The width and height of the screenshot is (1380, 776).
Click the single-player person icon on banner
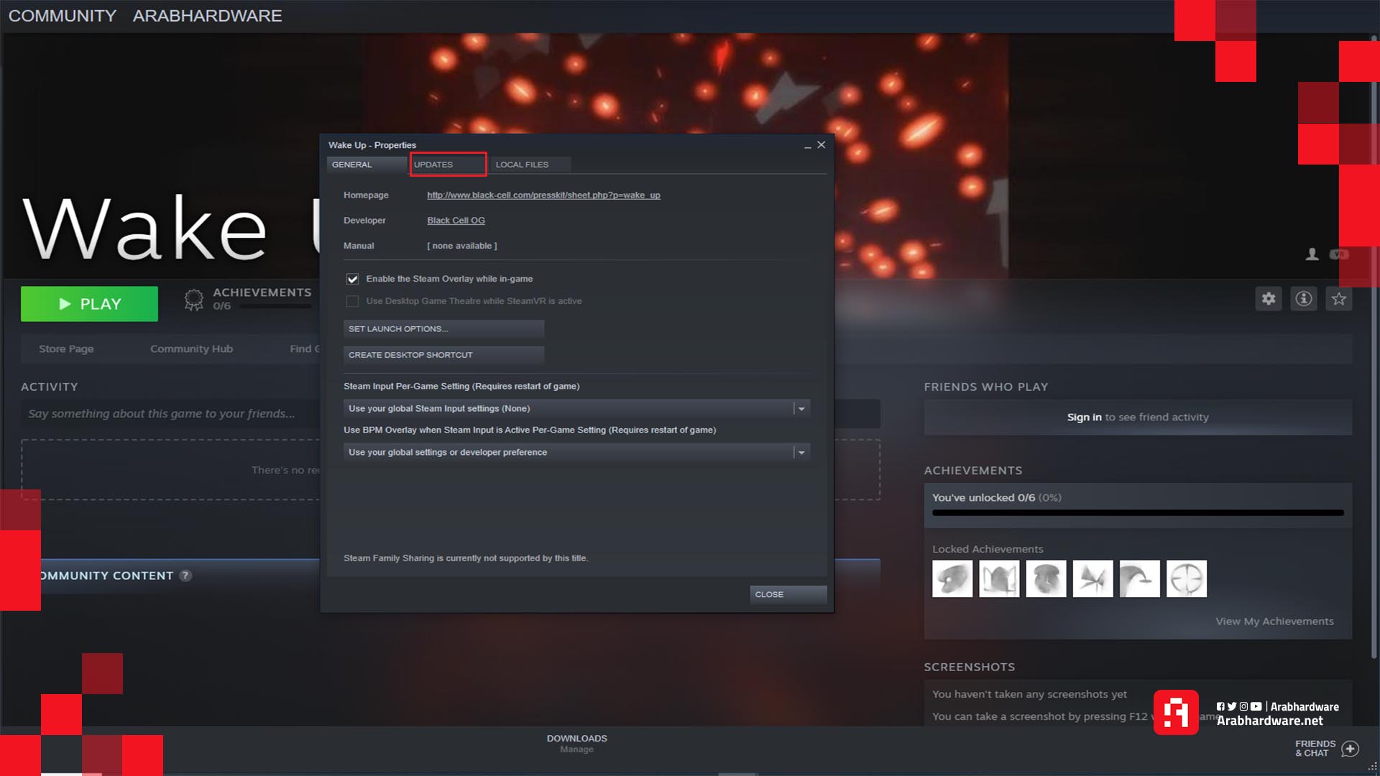[1312, 254]
